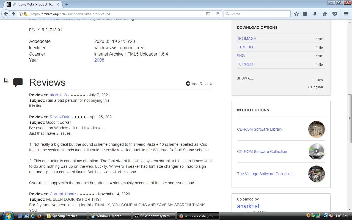Open The Vintage Software Collection link

coord(265,174)
